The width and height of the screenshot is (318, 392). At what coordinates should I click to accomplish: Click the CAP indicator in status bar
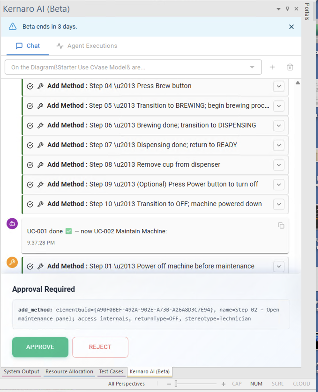(237, 384)
